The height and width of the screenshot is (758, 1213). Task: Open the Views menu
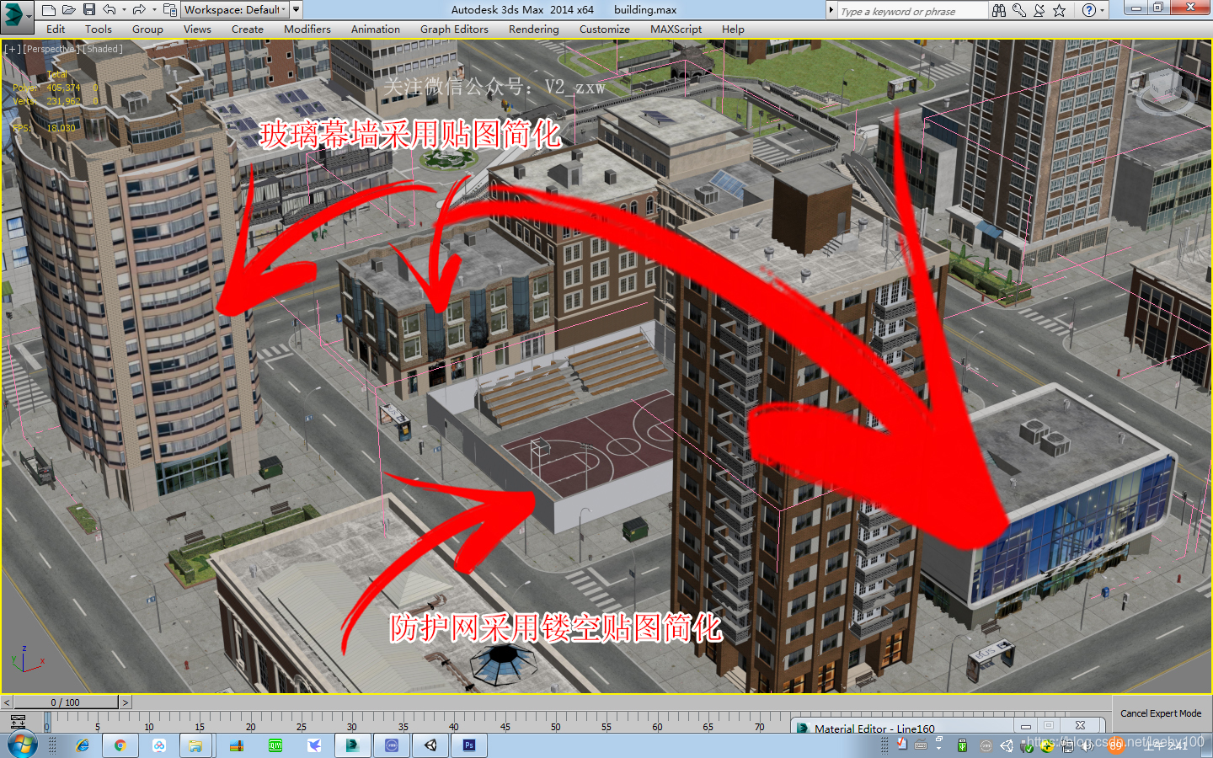click(197, 29)
